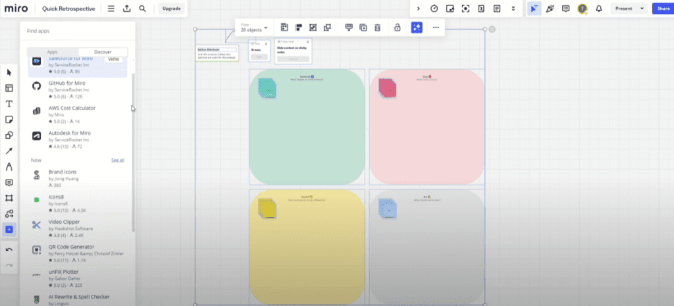This screenshot has height=306, width=674.
Task: Click the Undo arrow icon
Action: coord(9,250)
